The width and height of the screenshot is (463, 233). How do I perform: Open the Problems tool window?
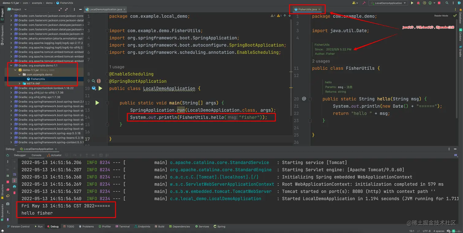(x=86, y=227)
